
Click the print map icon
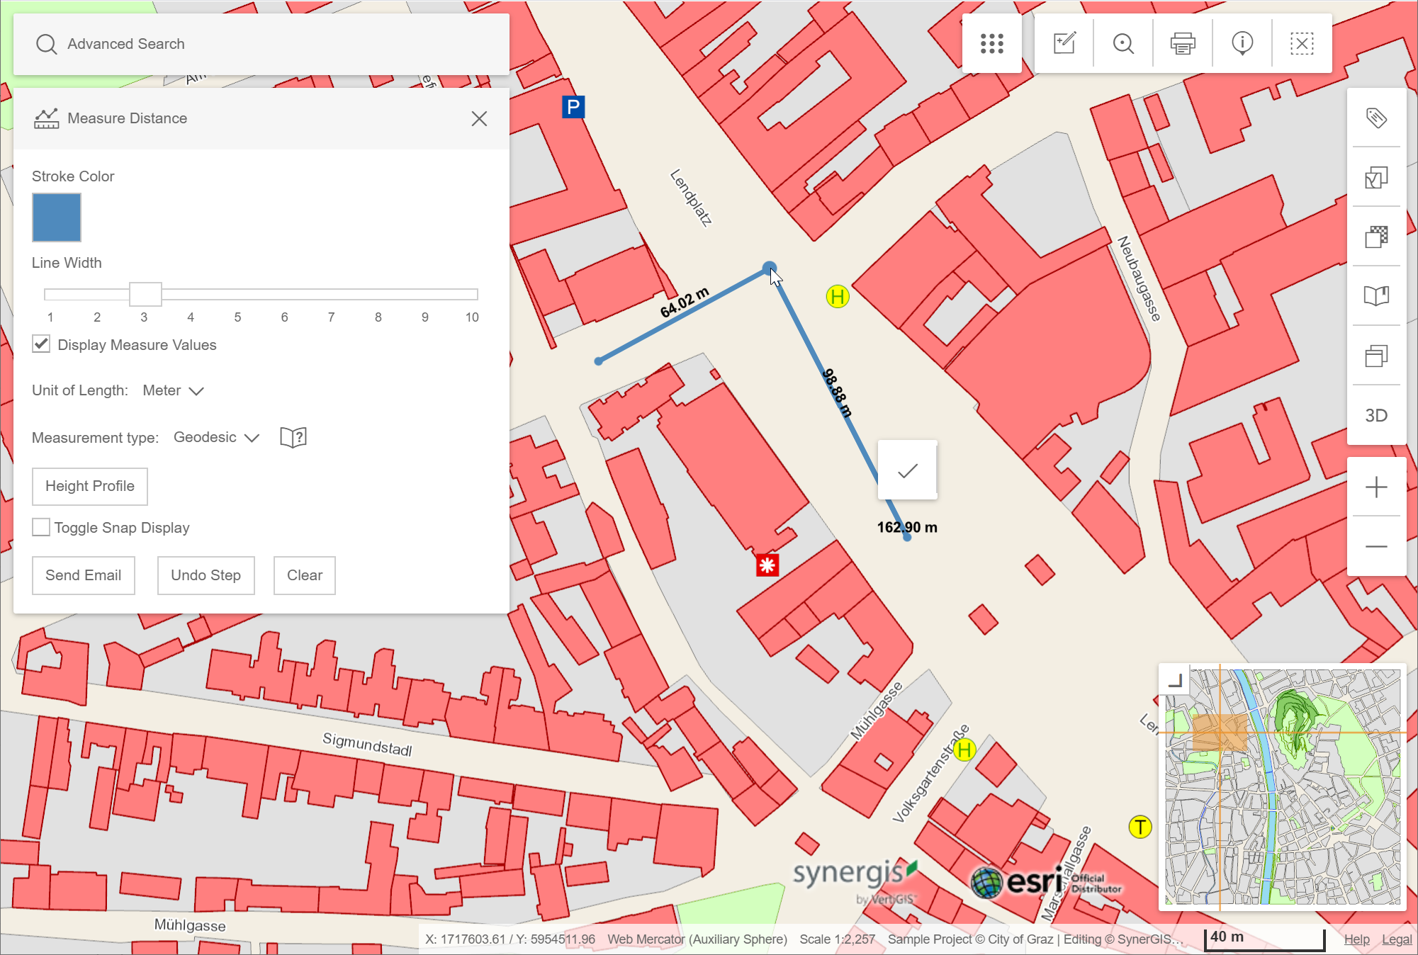tap(1182, 44)
